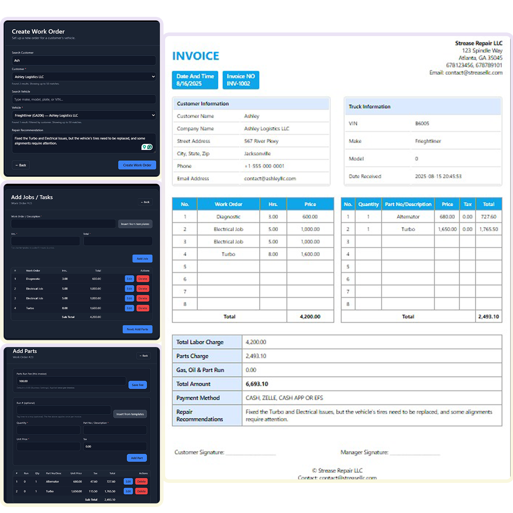Click Next: Add Parts button
513x513 pixels.
click(137, 329)
